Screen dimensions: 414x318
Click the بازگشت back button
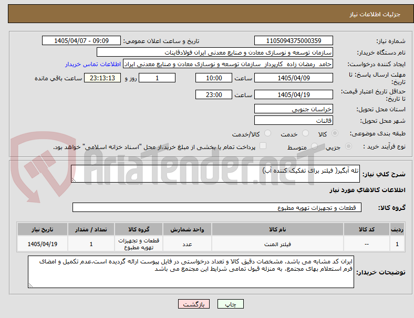[x=194, y=304]
